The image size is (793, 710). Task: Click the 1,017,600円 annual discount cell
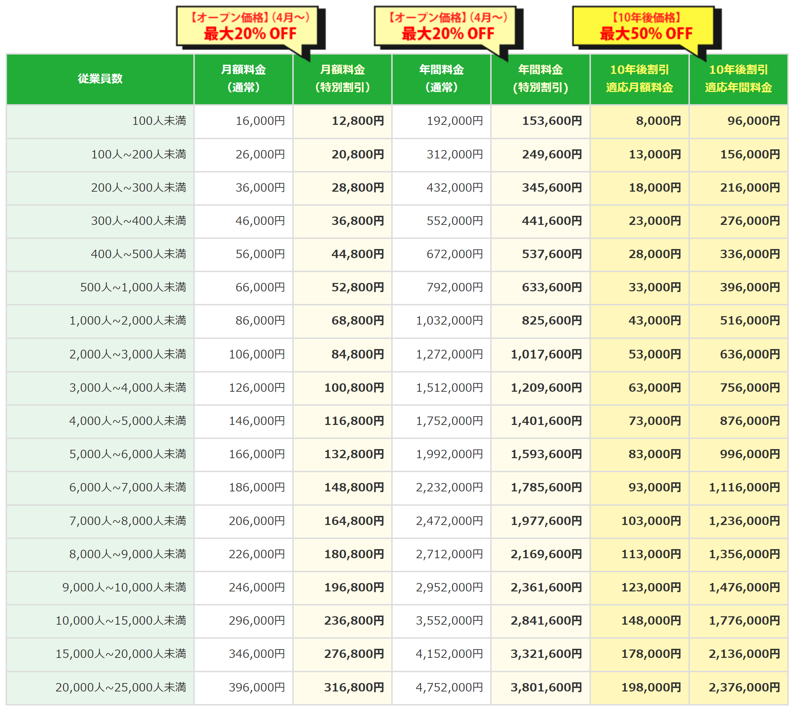tap(546, 354)
